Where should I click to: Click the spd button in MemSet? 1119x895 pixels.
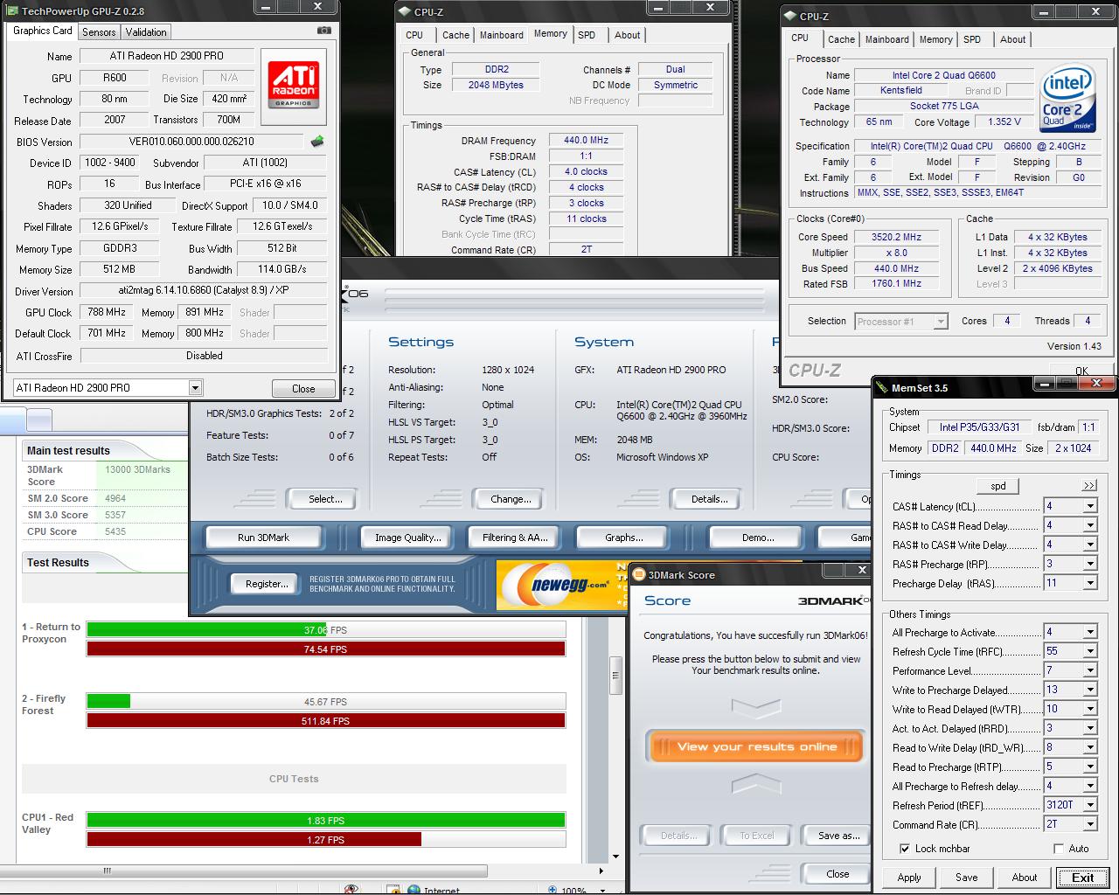point(998,486)
